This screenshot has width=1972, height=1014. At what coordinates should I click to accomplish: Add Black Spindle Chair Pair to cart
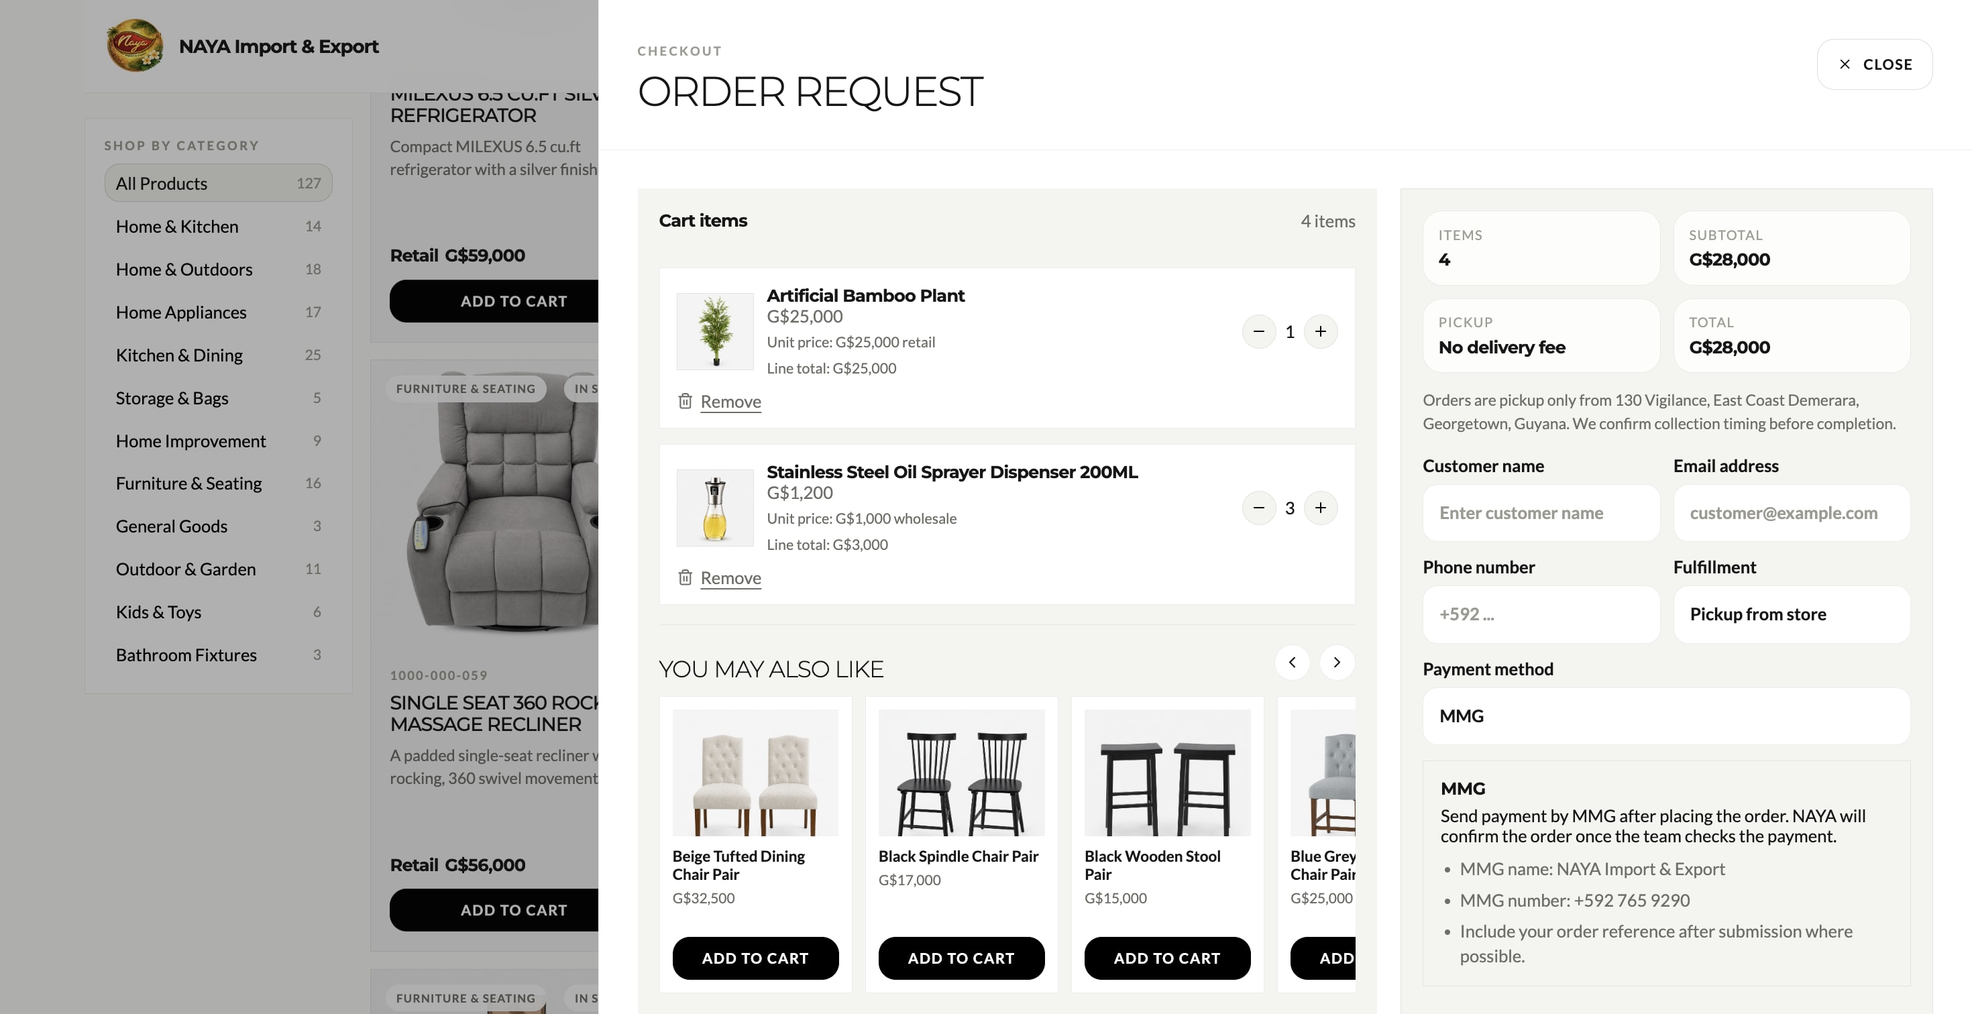tap(961, 958)
